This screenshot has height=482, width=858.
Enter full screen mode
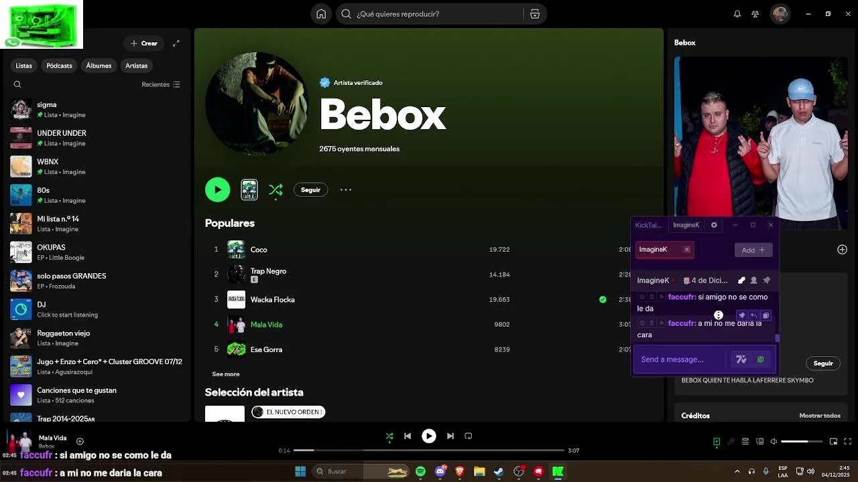tap(849, 441)
